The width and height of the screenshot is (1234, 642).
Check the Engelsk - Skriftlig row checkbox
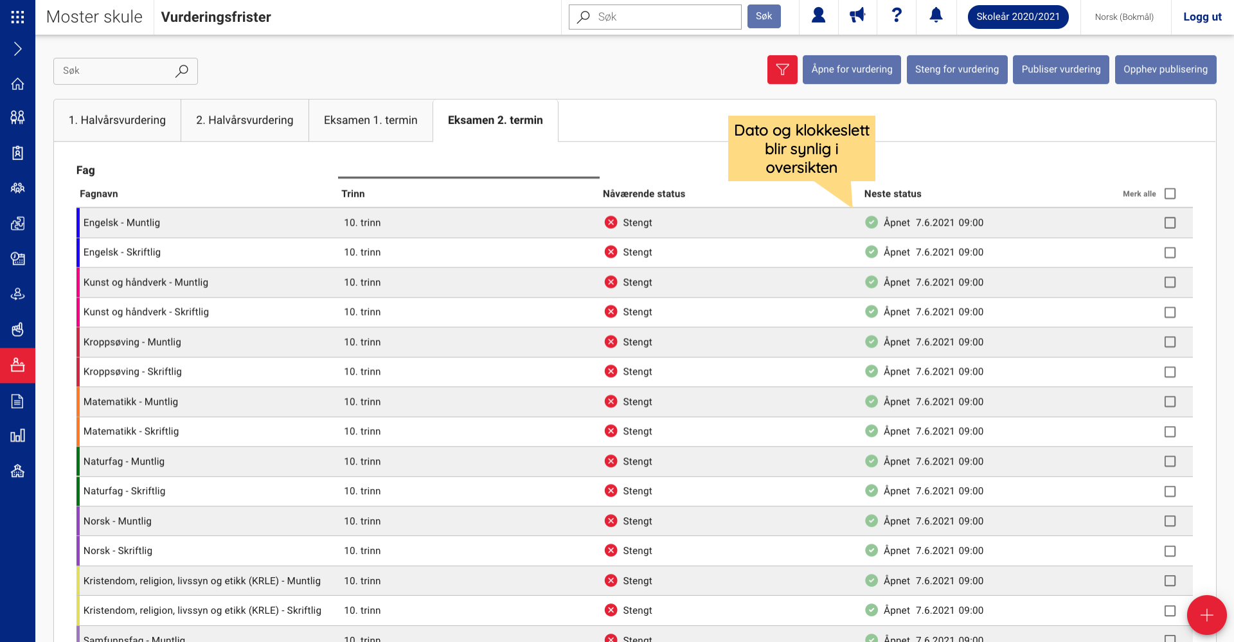(1170, 253)
